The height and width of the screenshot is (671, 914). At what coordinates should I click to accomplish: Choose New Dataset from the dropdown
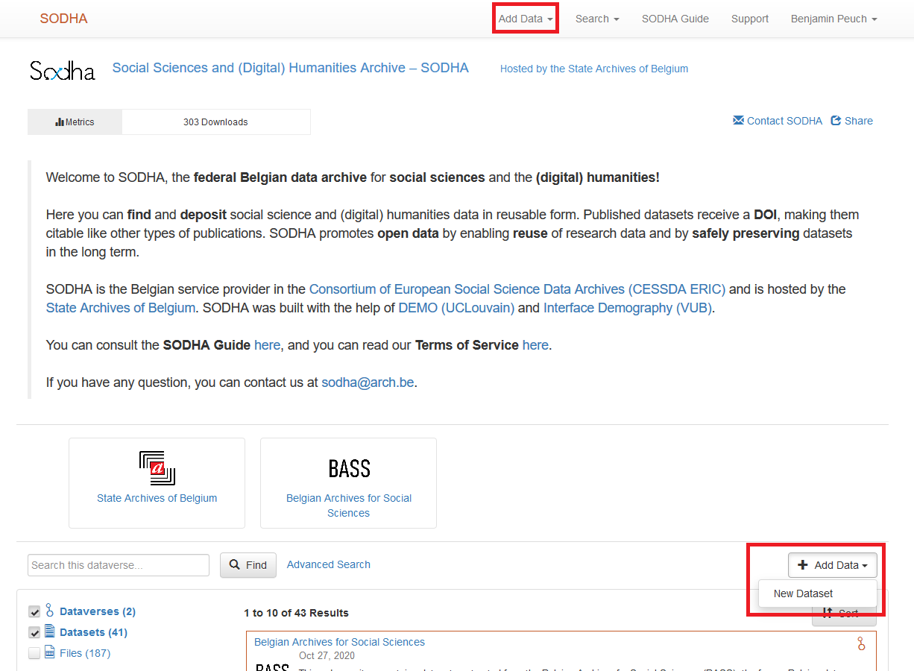click(803, 593)
